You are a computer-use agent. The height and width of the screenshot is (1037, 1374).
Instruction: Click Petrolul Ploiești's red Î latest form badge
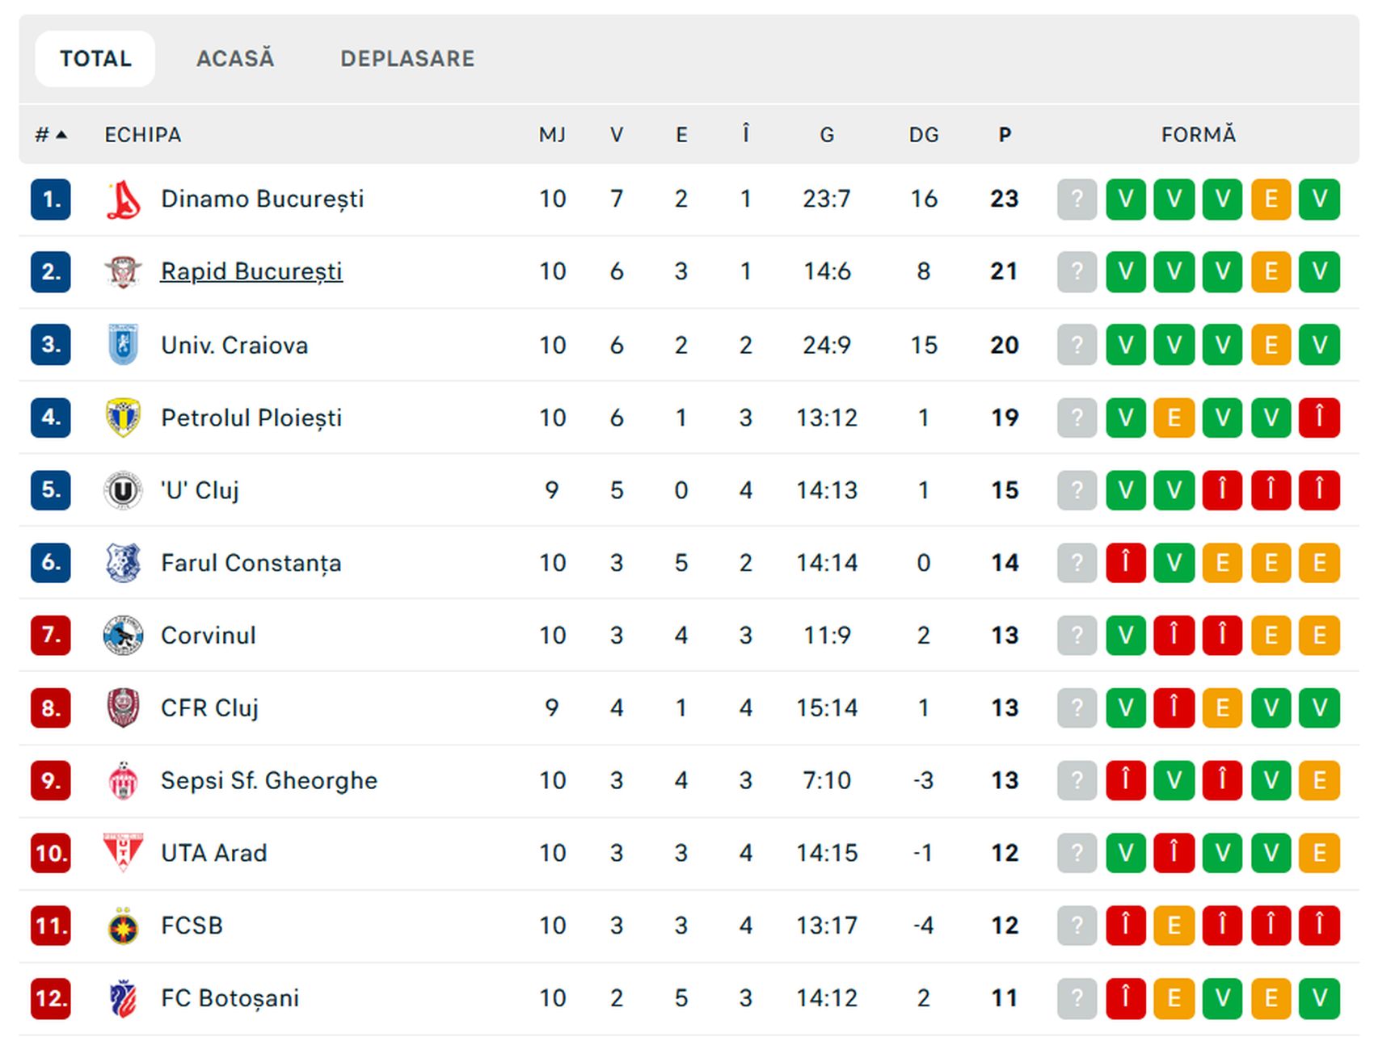pyautogui.click(x=1319, y=418)
